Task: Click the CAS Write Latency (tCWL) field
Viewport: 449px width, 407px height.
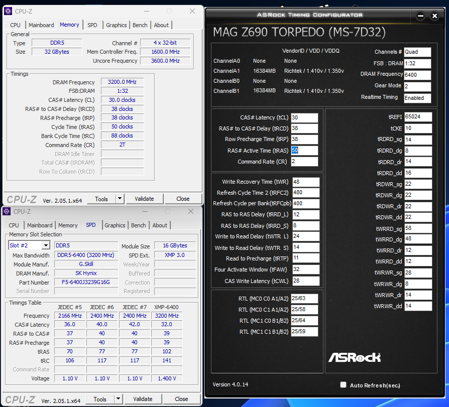Action: pyautogui.click(x=306, y=281)
